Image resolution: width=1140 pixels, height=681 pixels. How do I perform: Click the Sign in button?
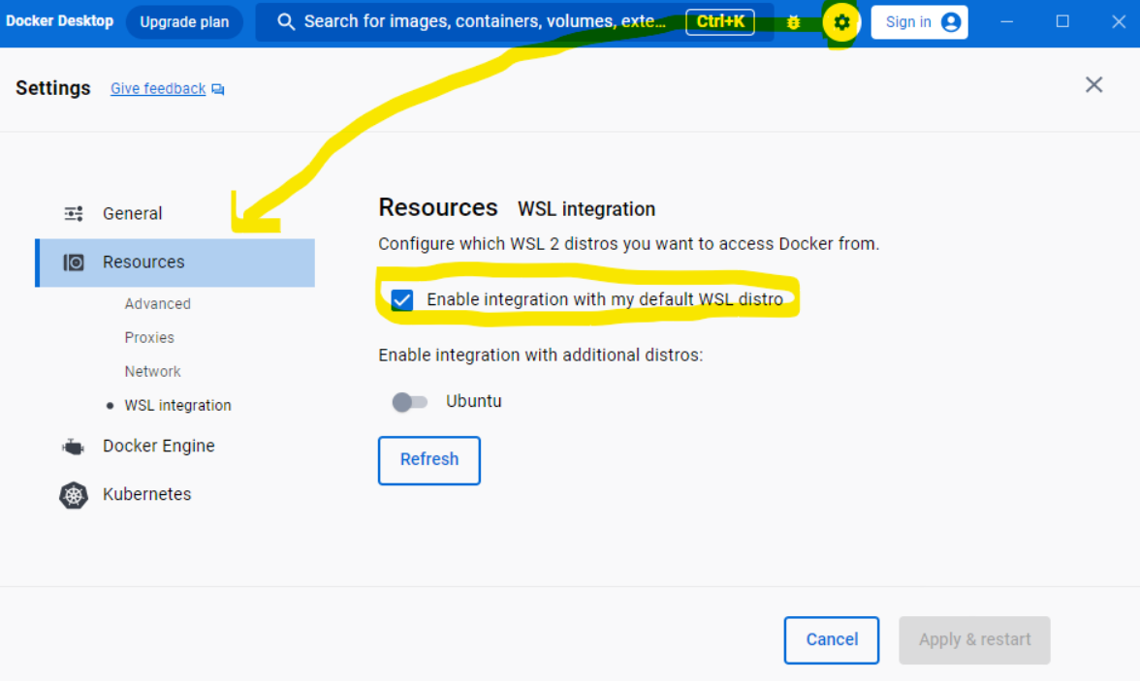tap(919, 22)
